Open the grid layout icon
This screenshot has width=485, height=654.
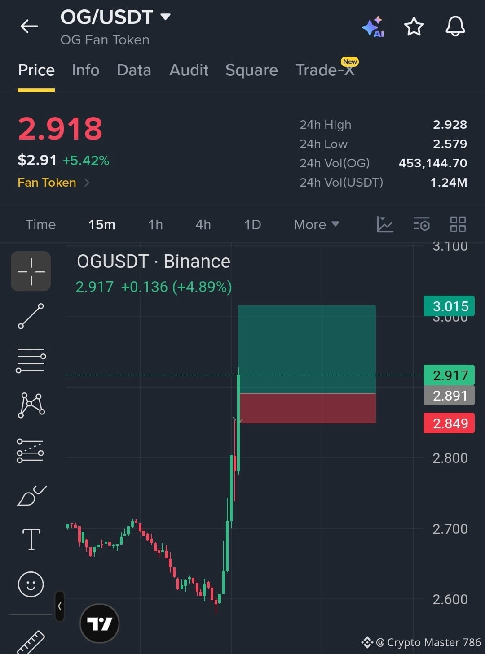458,224
